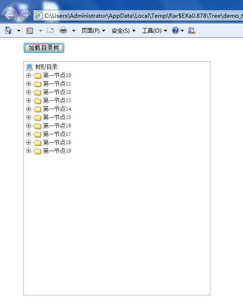Expand node 第一节点16

pyautogui.click(x=28, y=126)
